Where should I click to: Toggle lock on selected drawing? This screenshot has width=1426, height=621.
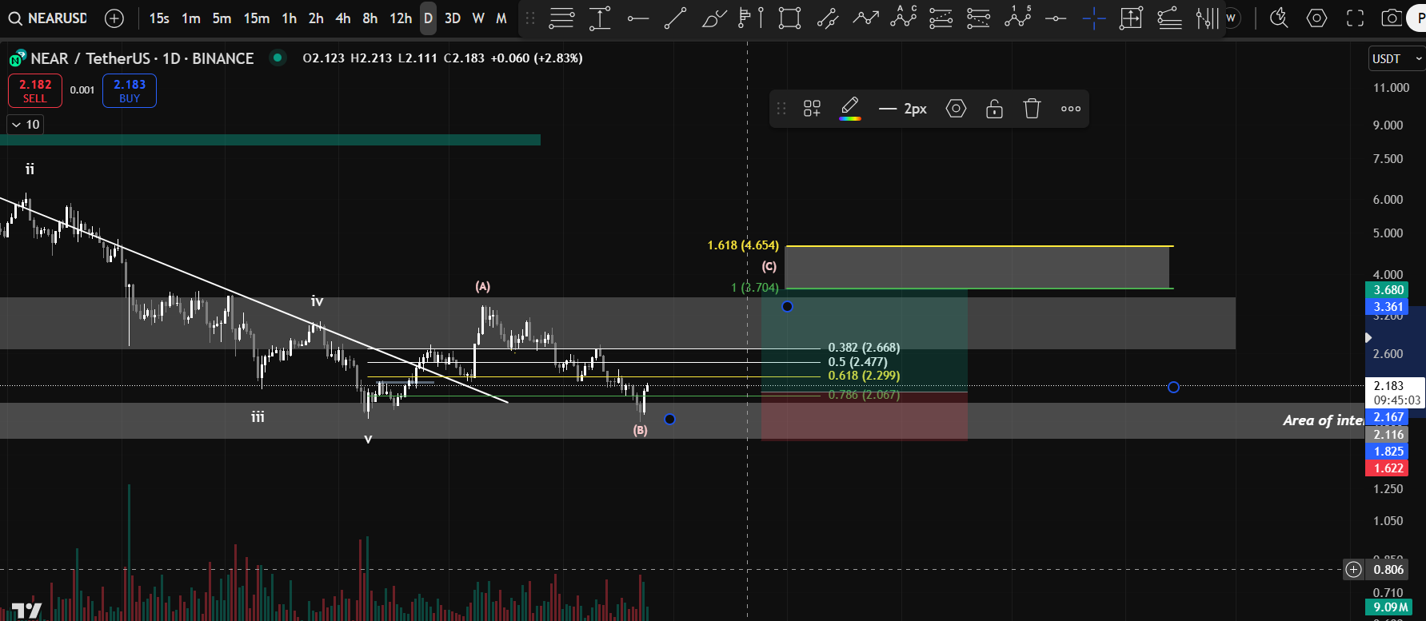click(994, 109)
